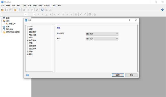166x97 pixels.
Task: Select 地区设置 in options tree
Action: point(33,35)
